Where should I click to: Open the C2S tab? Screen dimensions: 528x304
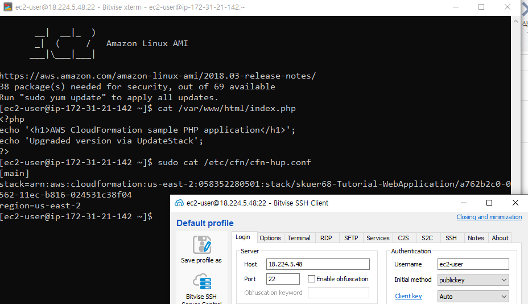coord(403,238)
